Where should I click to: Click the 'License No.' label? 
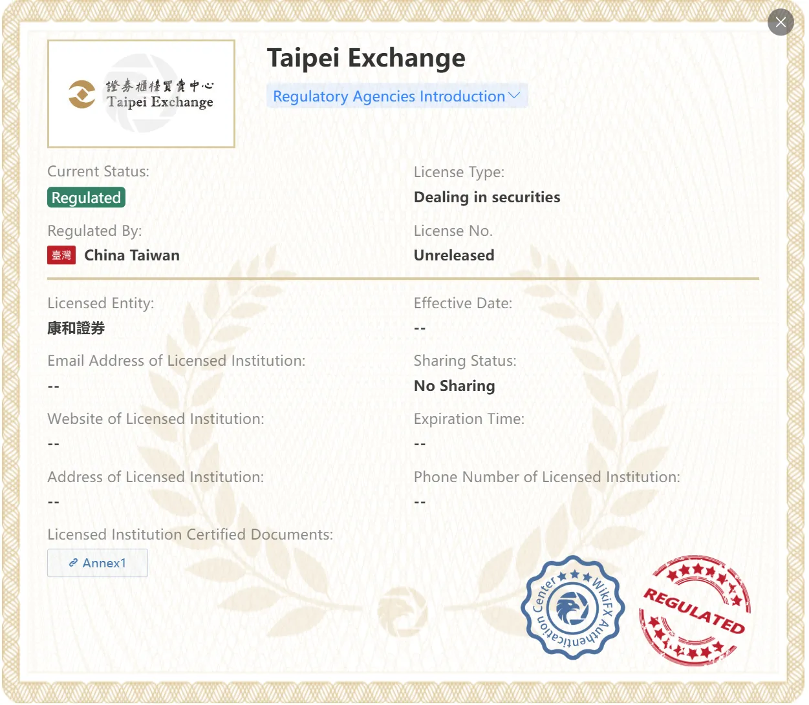[453, 231]
